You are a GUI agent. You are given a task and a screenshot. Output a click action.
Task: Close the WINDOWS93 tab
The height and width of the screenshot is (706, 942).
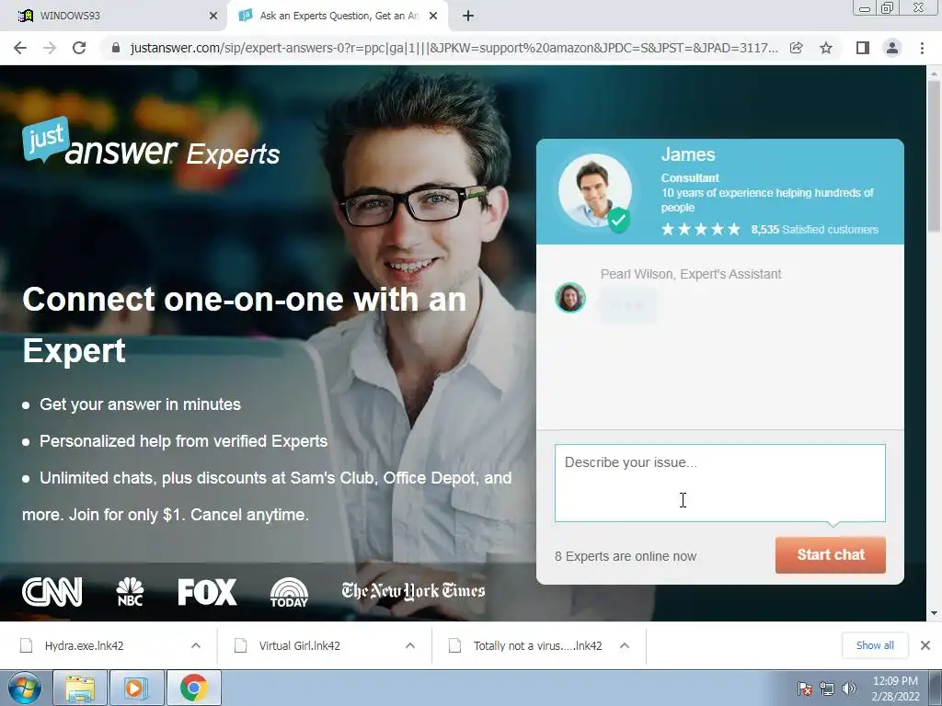click(213, 17)
